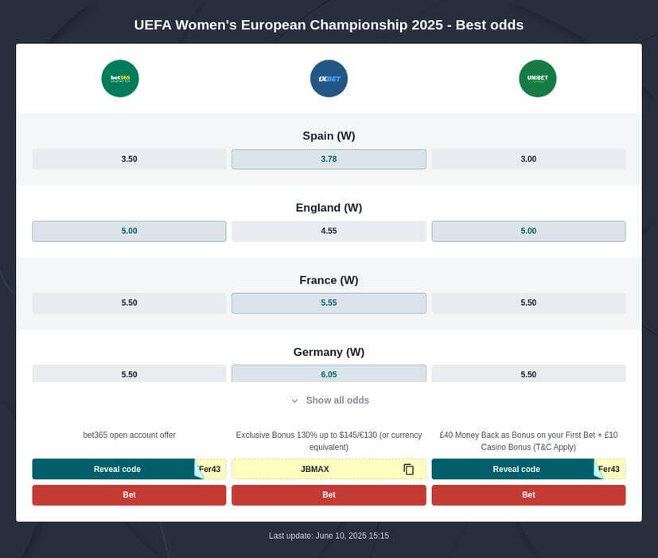
Task: Select Spain (W) odds 3.00 at Unibet
Action: click(528, 159)
